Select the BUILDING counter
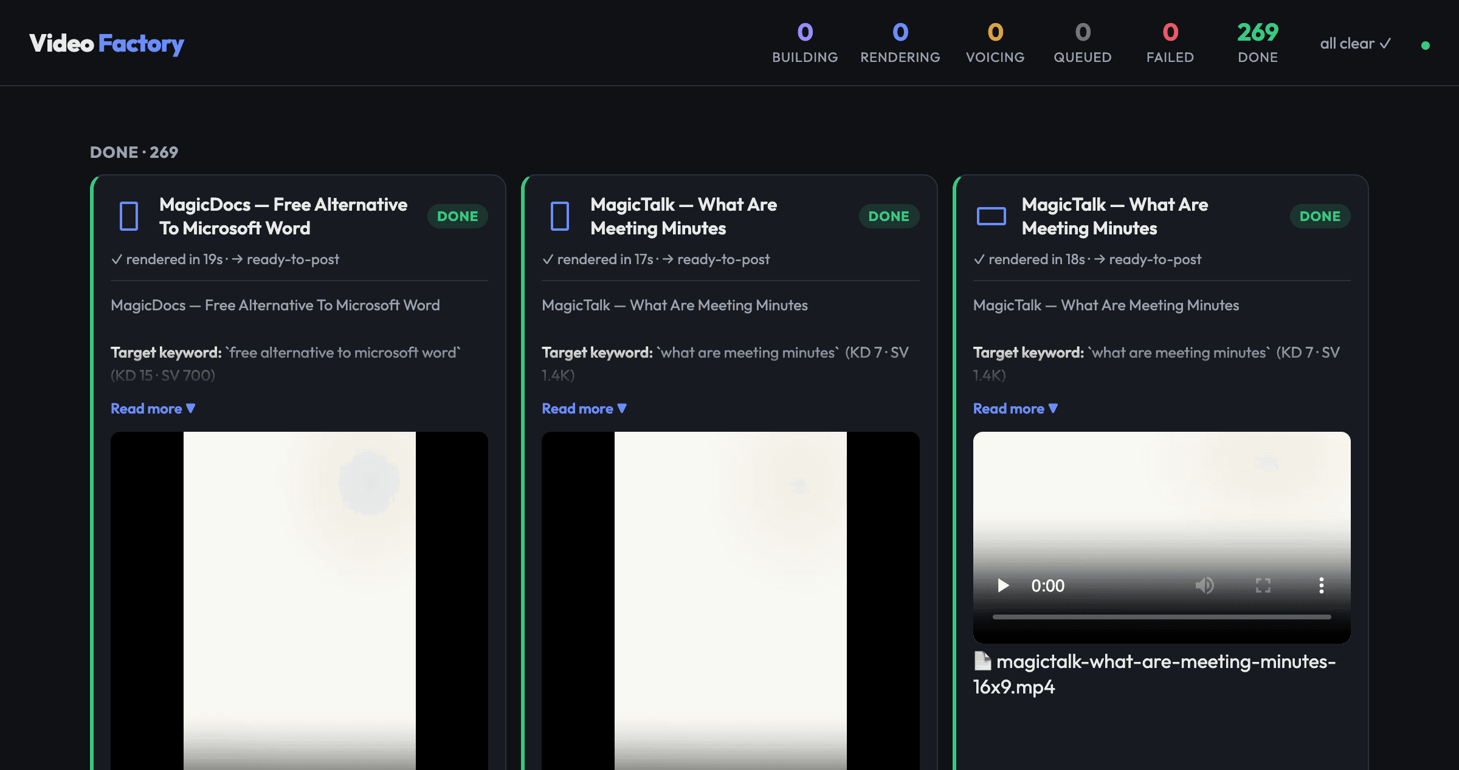 coord(805,43)
